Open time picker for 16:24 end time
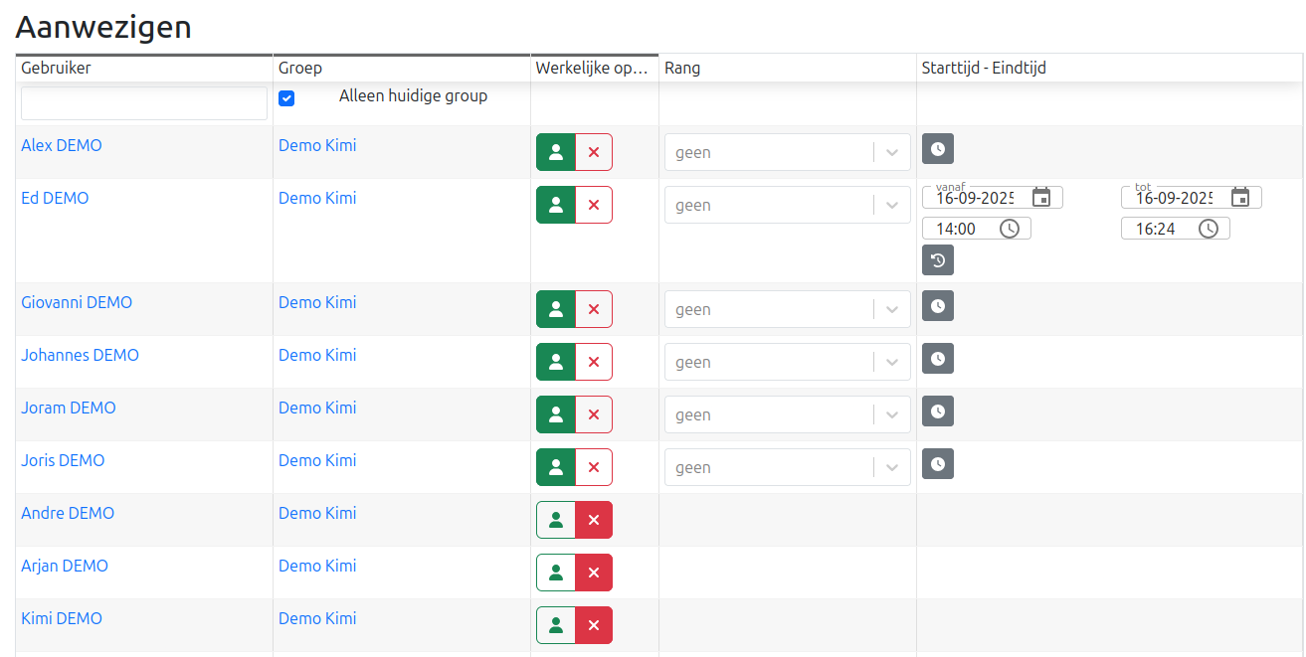This screenshot has width=1306, height=657. tap(1209, 229)
